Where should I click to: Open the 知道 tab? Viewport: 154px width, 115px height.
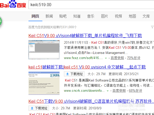(77, 16)
